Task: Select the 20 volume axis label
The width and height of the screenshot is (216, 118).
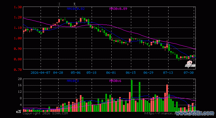Action: click(20, 79)
